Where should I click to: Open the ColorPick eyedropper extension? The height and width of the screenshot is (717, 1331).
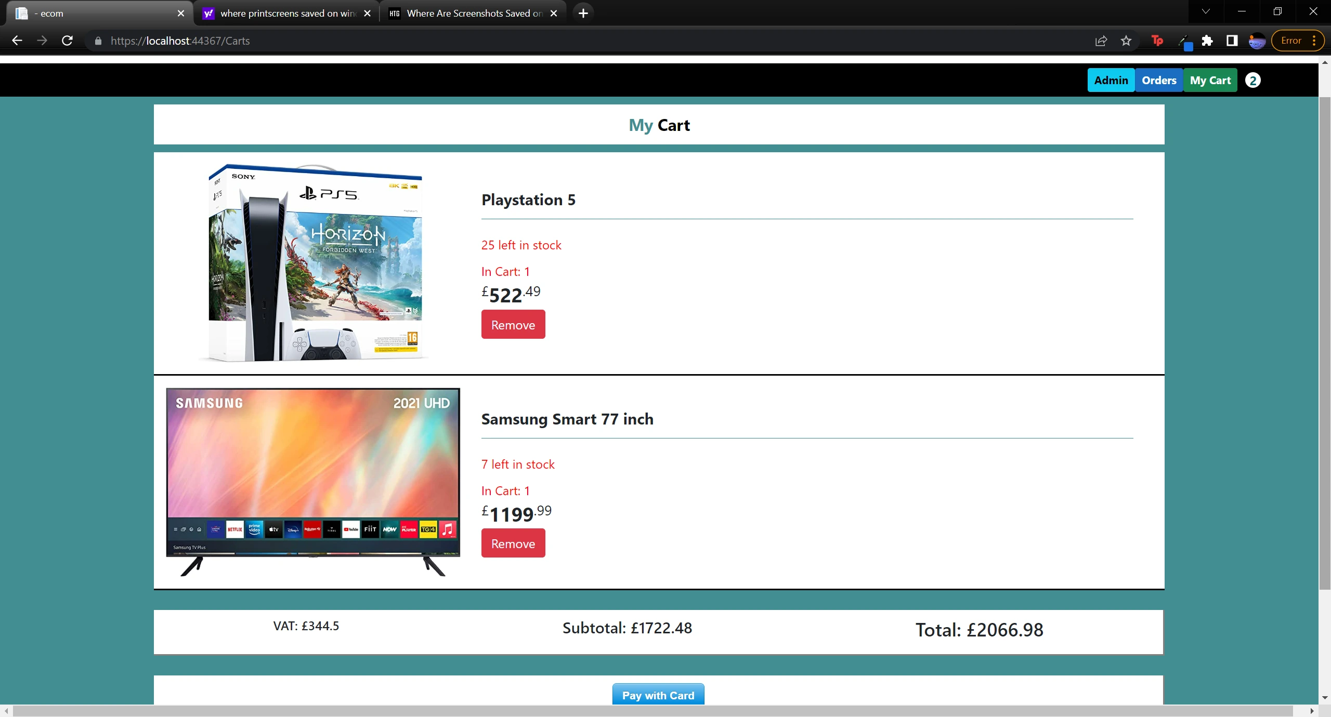(x=1185, y=41)
